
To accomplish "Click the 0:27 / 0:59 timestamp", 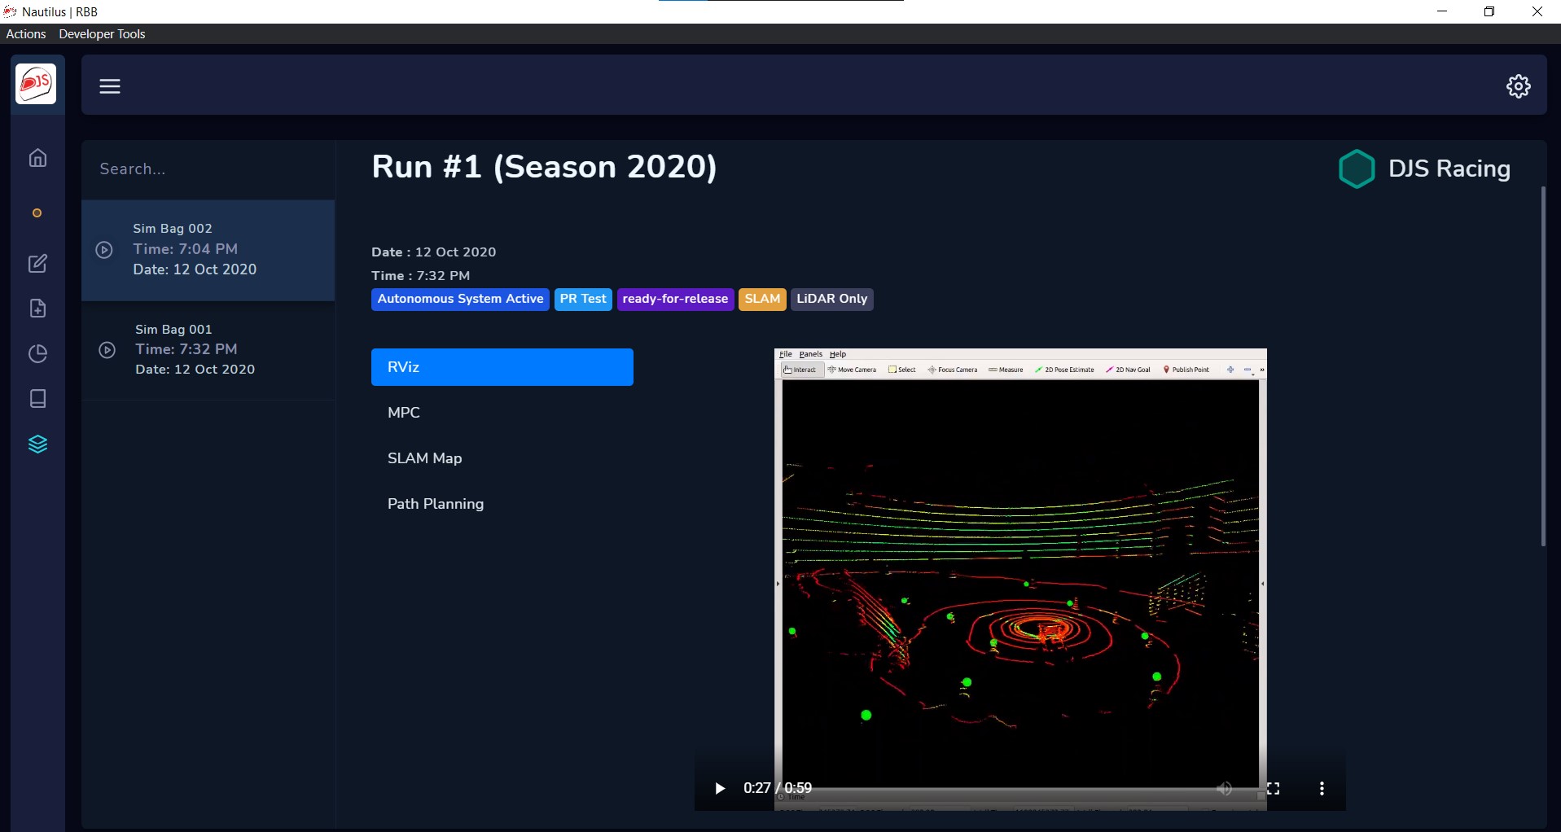I will (x=777, y=788).
